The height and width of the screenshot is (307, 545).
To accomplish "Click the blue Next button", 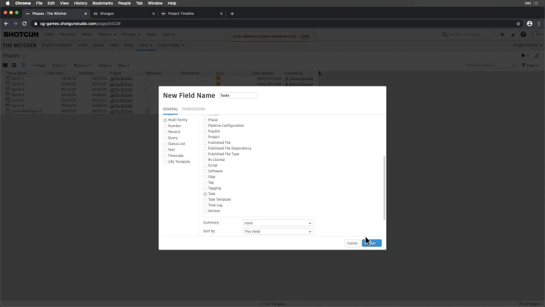I will click(x=371, y=243).
